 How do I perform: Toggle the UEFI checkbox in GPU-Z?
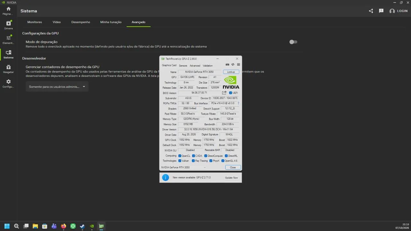tap(231, 93)
